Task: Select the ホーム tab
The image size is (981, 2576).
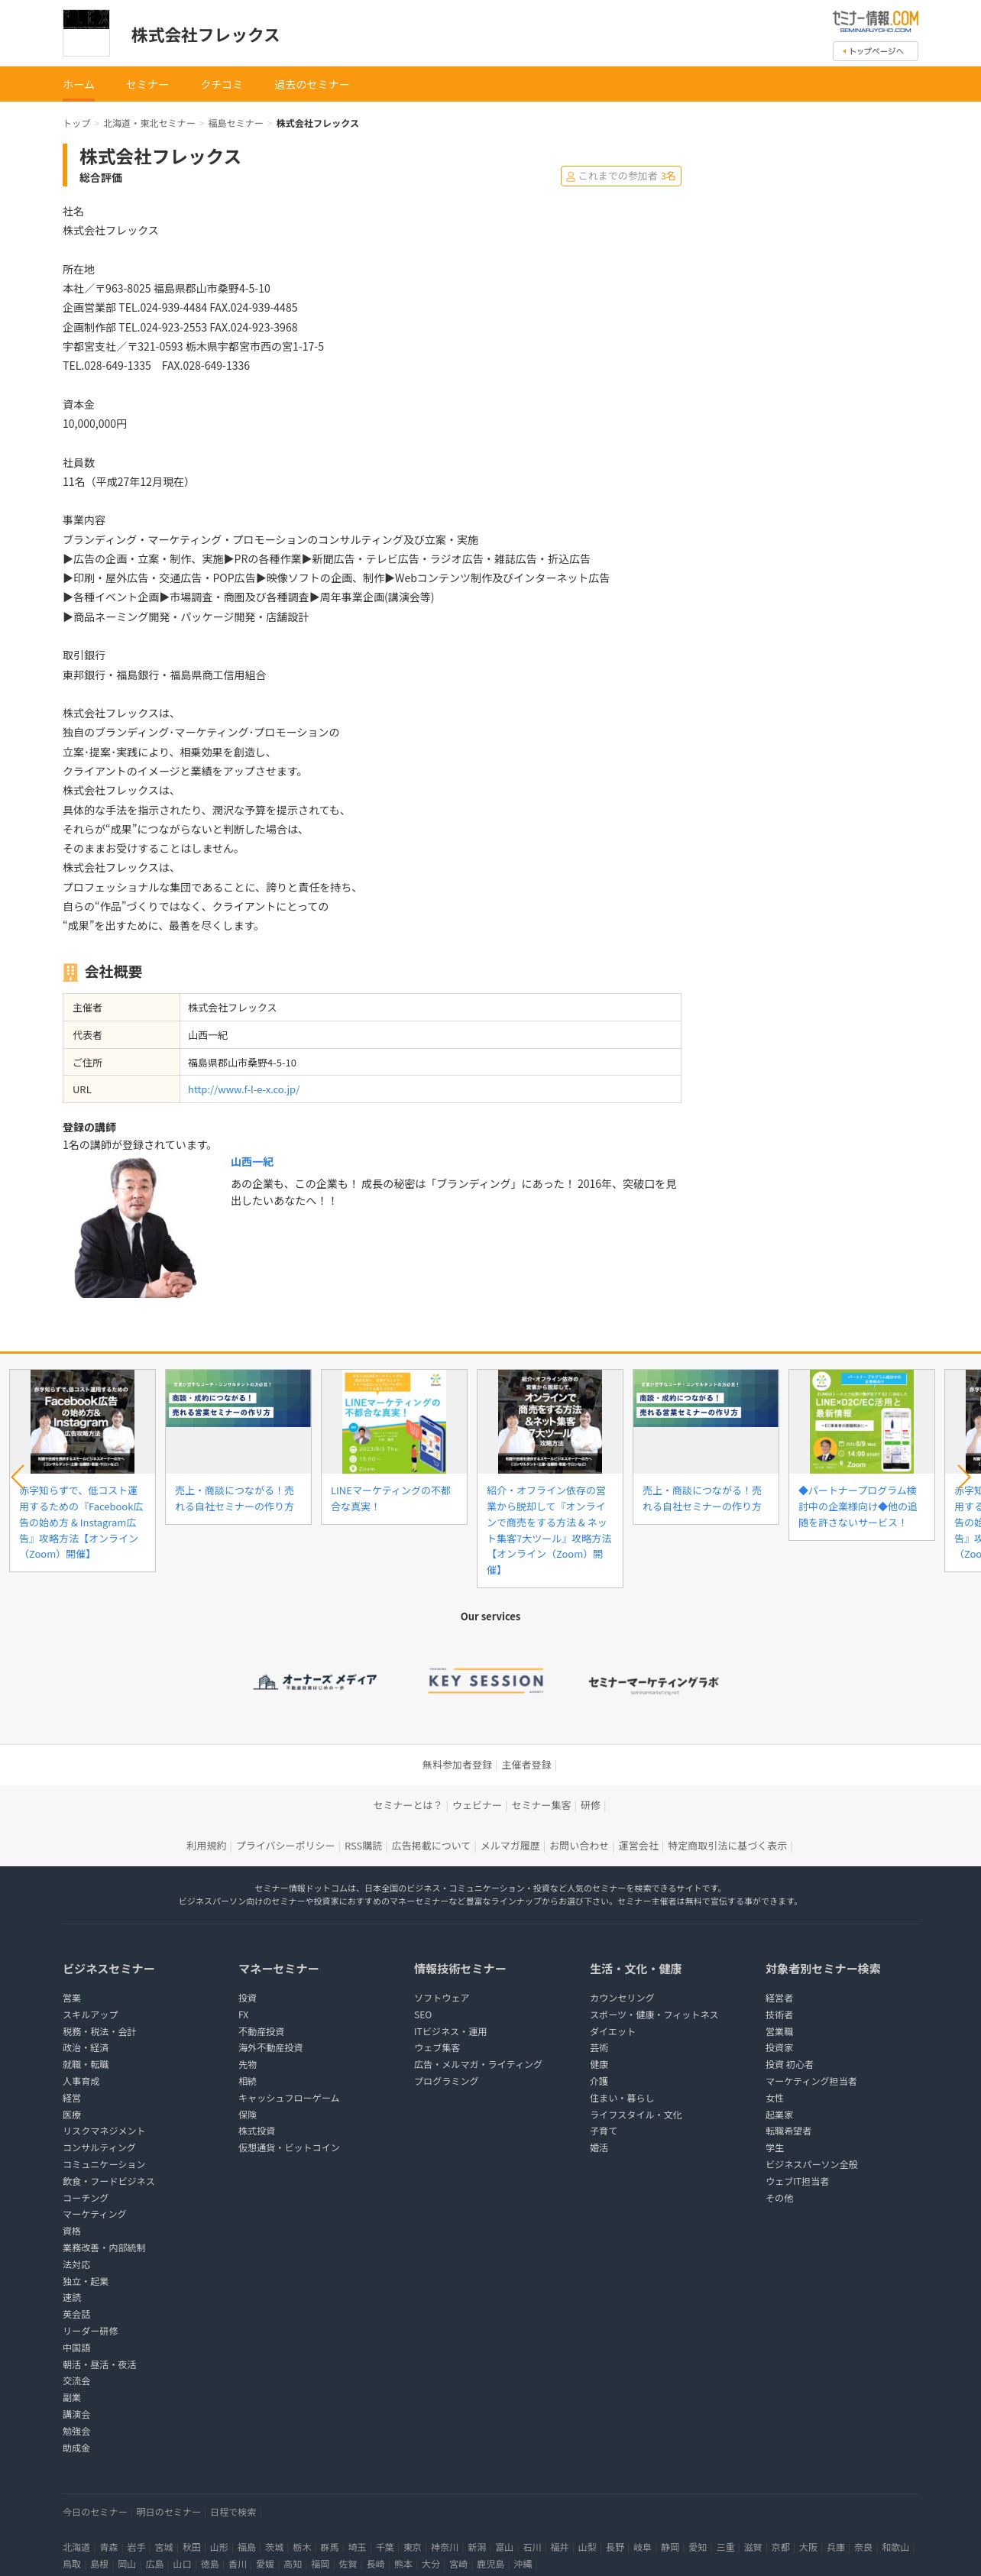Action: click(x=79, y=85)
